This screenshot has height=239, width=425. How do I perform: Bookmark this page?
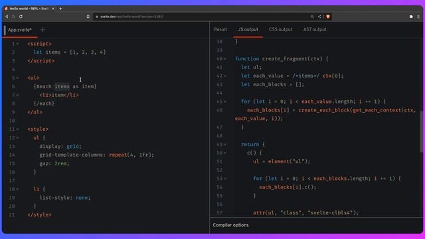click(x=88, y=17)
